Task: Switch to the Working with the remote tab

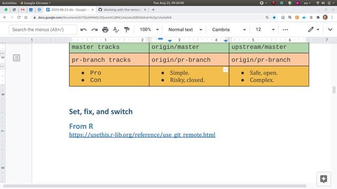Action: point(122,9)
